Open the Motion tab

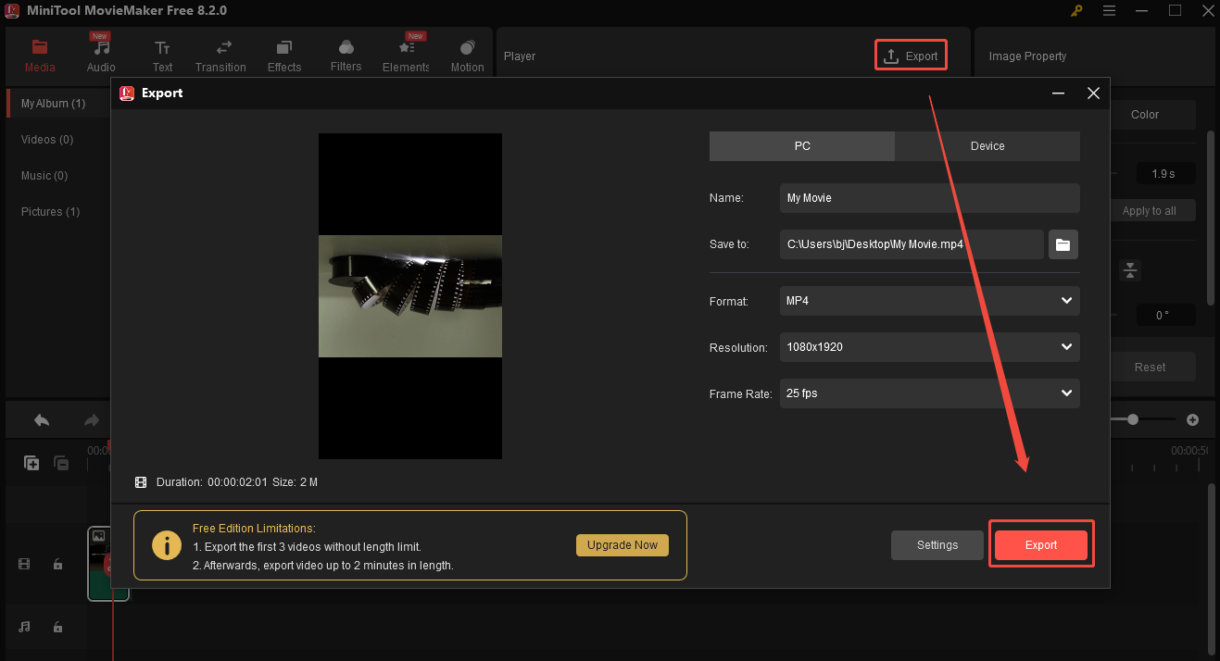pos(467,56)
